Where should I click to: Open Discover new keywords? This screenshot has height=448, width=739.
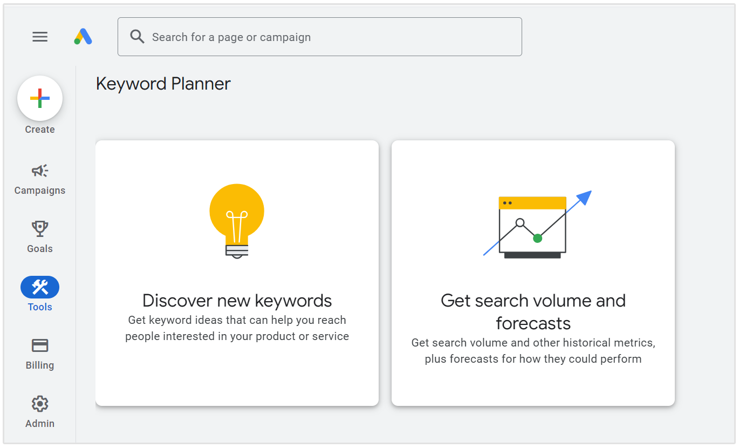point(236,273)
